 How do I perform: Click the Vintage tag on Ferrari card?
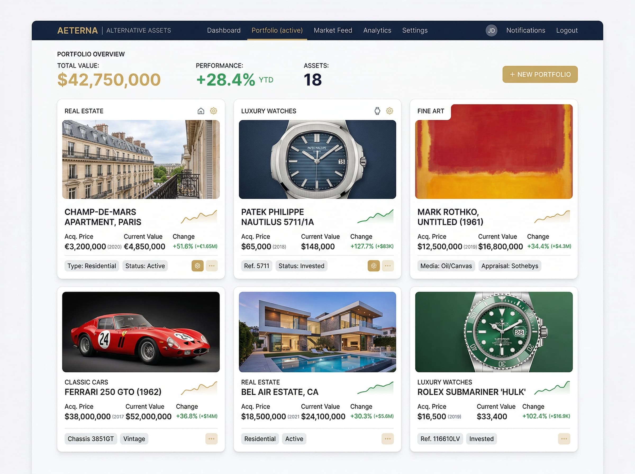pyautogui.click(x=134, y=439)
